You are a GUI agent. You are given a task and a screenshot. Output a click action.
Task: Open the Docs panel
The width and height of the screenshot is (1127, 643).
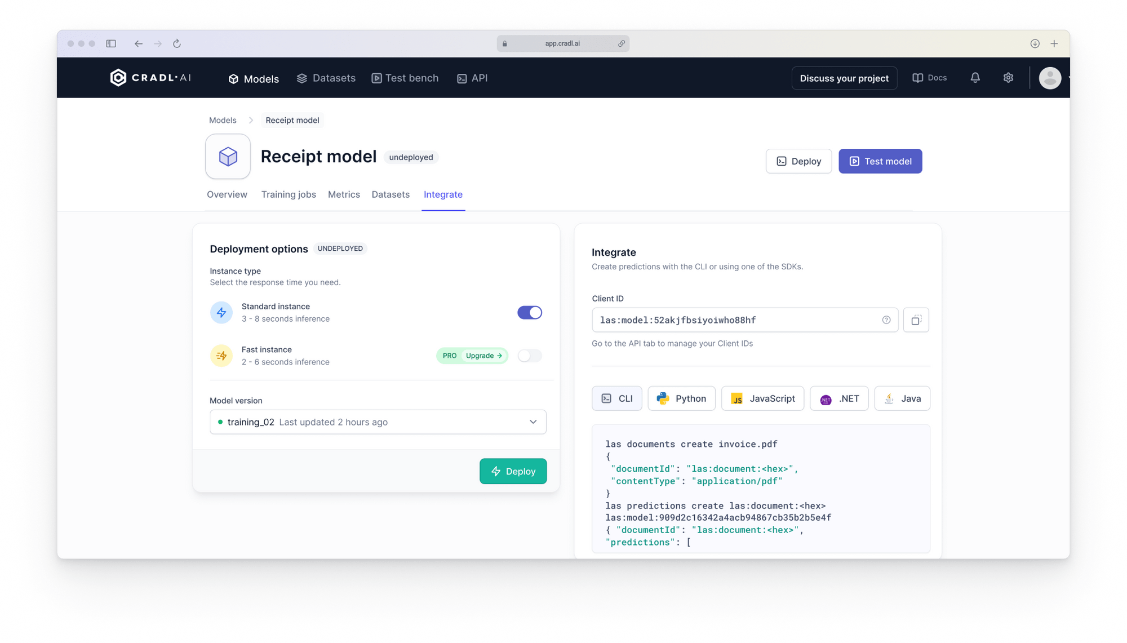(x=929, y=78)
